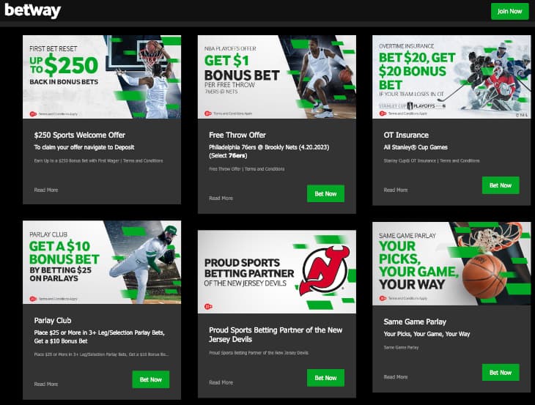The image size is (535, 405).
Task: Open the Get $1 Bonus Bet banner
Action: (x=277, y=77)
